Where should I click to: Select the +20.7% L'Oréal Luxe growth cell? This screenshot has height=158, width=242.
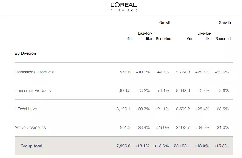(x=143, y=109)
